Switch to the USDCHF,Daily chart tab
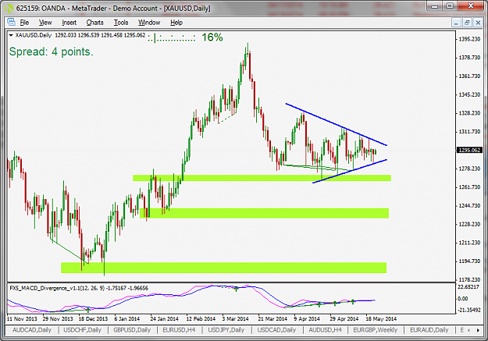Viewport: 488px width, 341px height. 83,330
